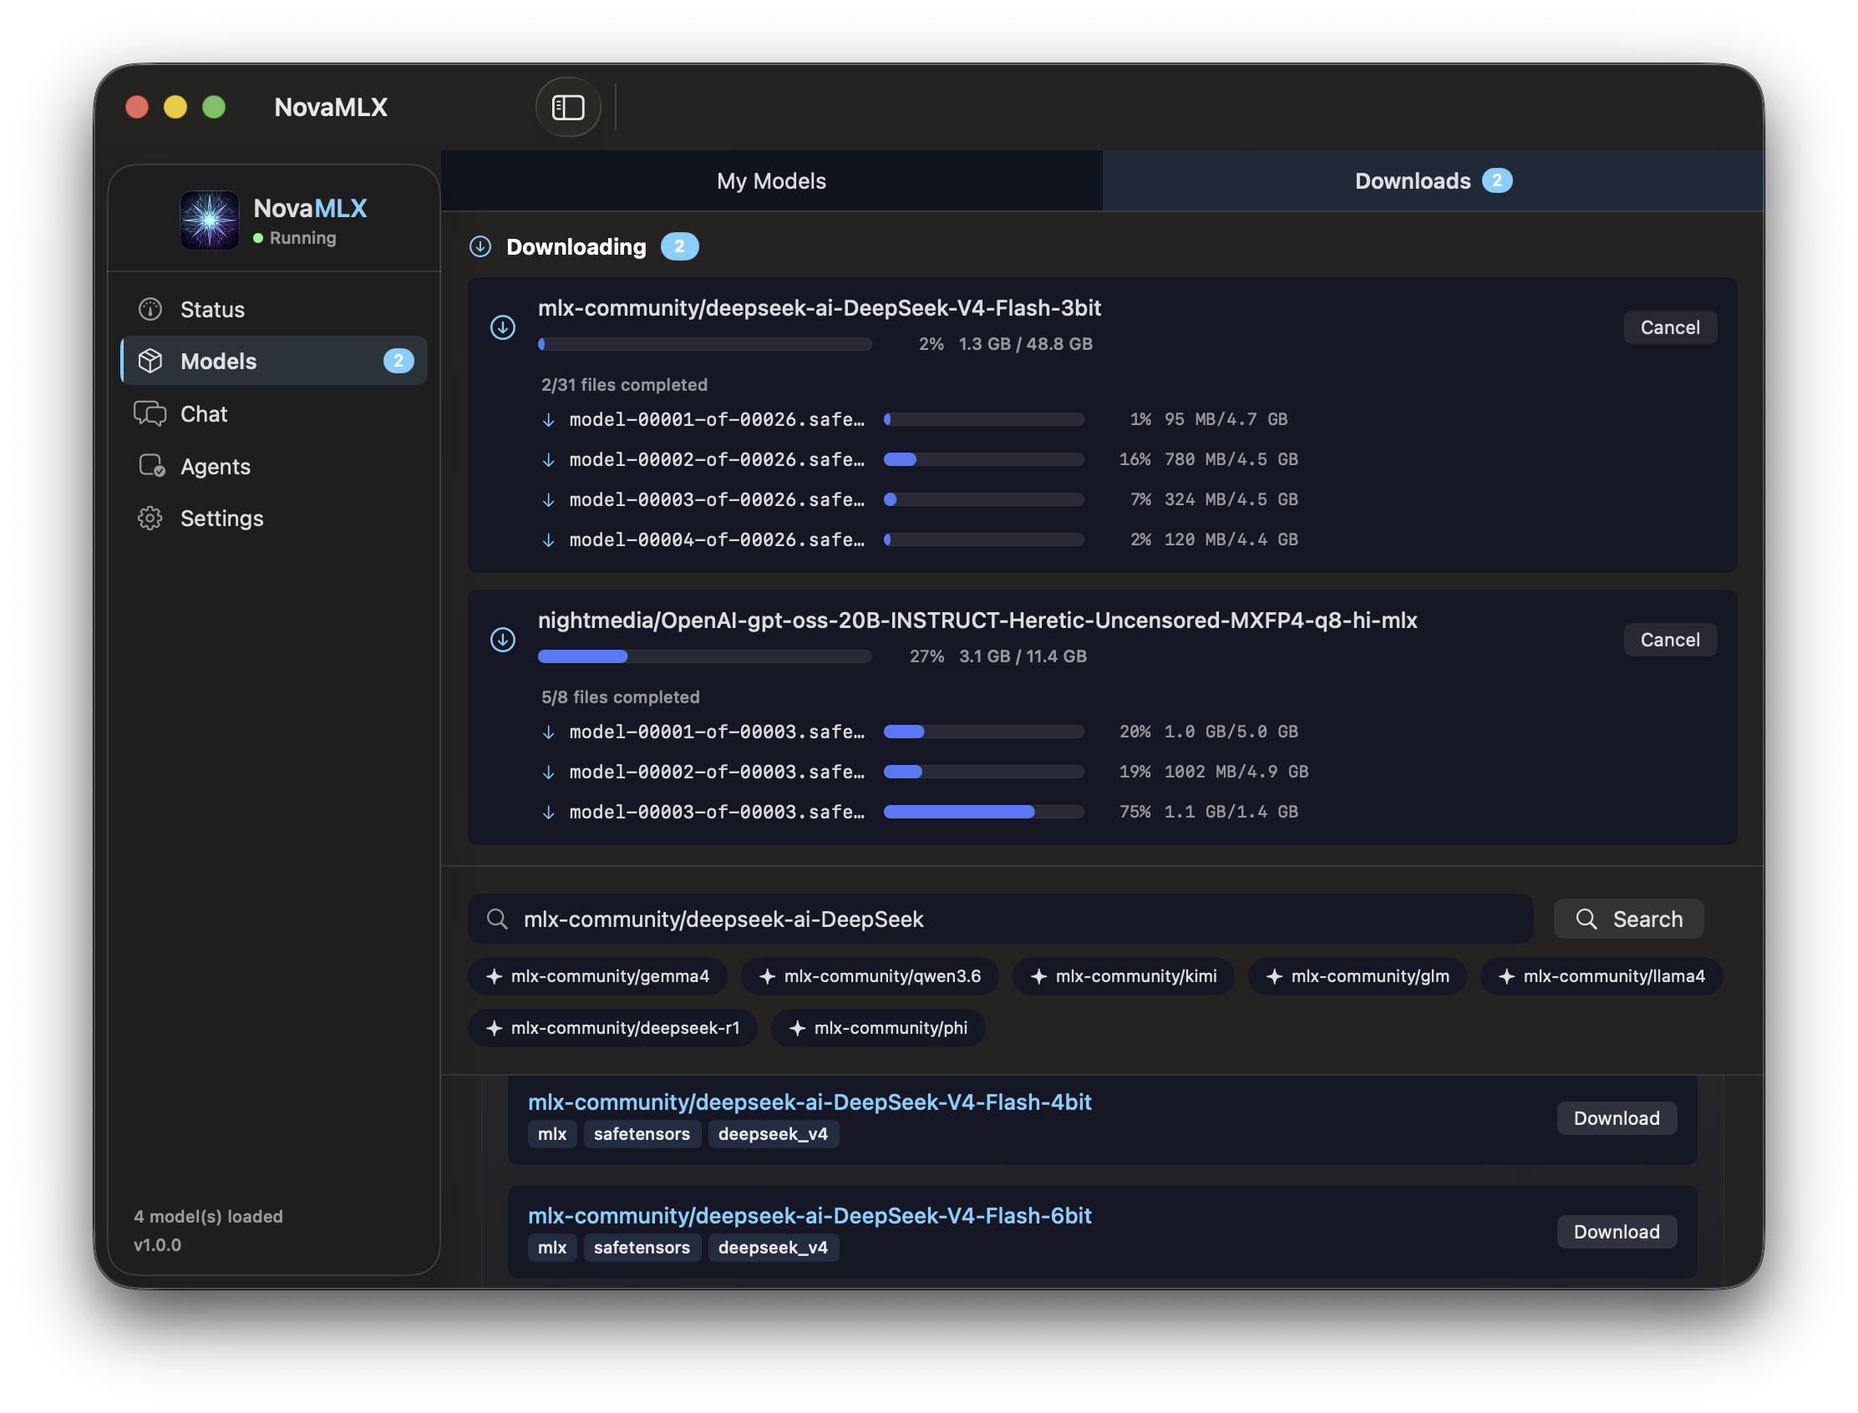This screenshot has width=1858, height=1413.
Task: Click download icon beside nightmedia gpt-oss model
Action: coord(503,640)
